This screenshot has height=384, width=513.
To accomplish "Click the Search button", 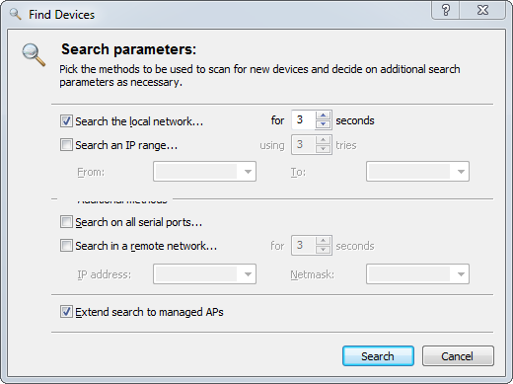I will click(378, 355).
